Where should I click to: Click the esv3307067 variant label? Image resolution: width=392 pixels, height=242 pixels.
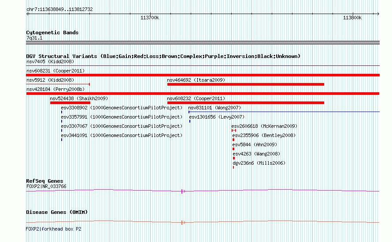point(122,126)
